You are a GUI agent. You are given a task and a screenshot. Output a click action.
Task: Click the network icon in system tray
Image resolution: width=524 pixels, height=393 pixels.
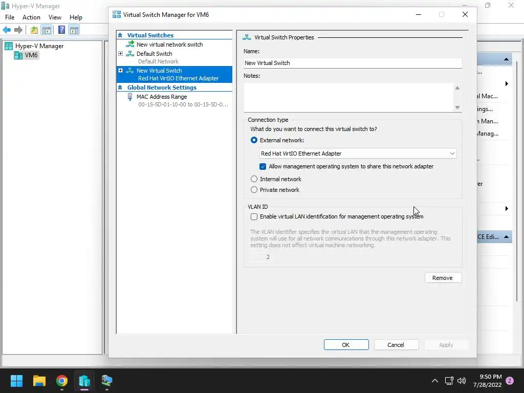click(x=449, y=381)
